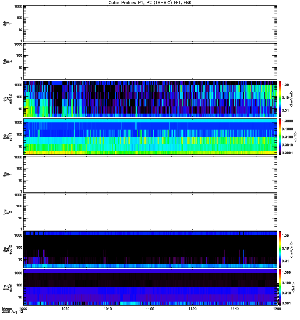Click the thc fbk scm1 spectrogram panel
The width and height of the screenshot is (300, 320).
(150, 287)
